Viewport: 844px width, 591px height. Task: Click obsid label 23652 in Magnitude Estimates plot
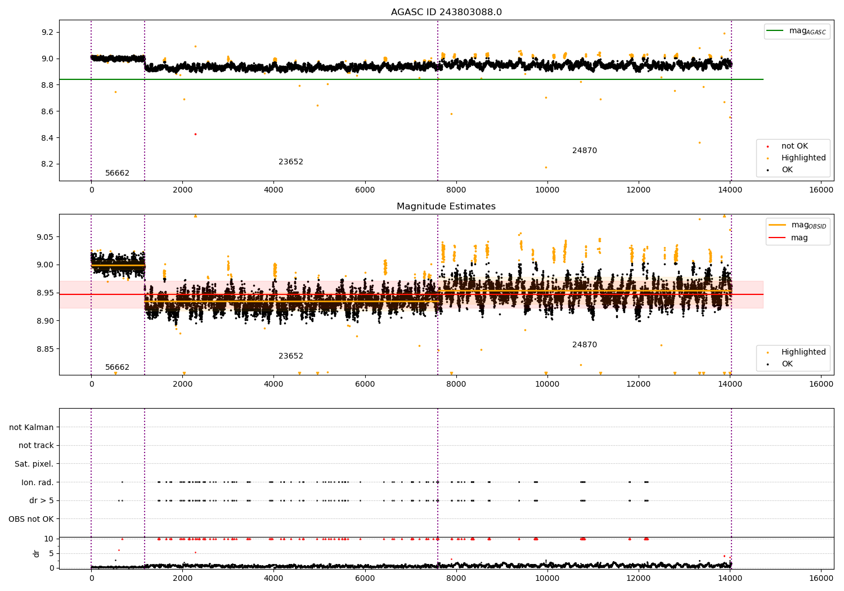tap(291, 356)
